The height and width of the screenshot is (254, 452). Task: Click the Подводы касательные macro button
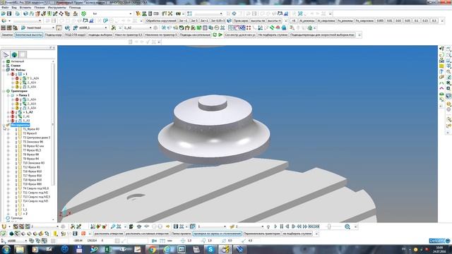pos(195,35)
